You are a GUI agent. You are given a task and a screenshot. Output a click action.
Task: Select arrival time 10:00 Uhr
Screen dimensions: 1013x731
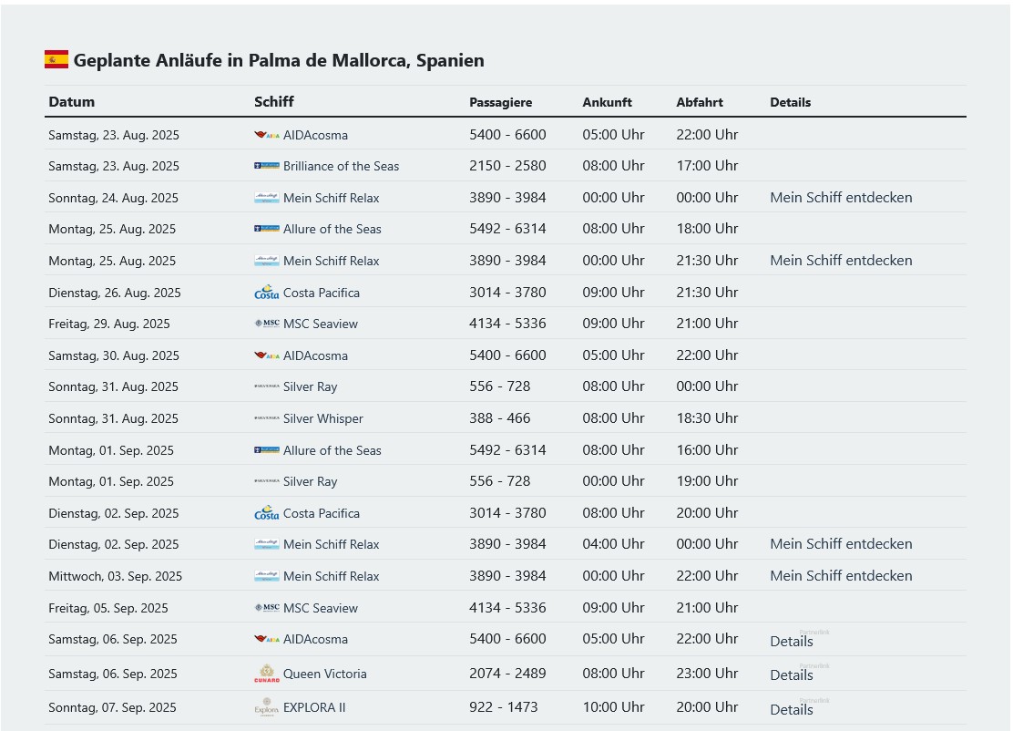point(614,707)
